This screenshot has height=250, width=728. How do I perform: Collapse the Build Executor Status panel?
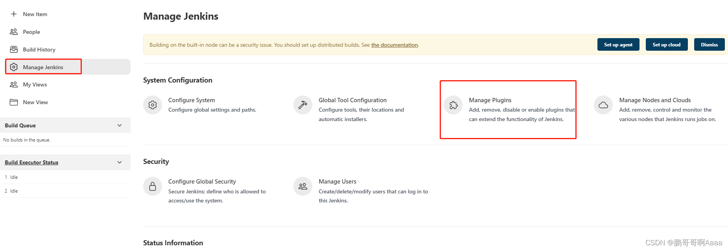tap(120, 162)
